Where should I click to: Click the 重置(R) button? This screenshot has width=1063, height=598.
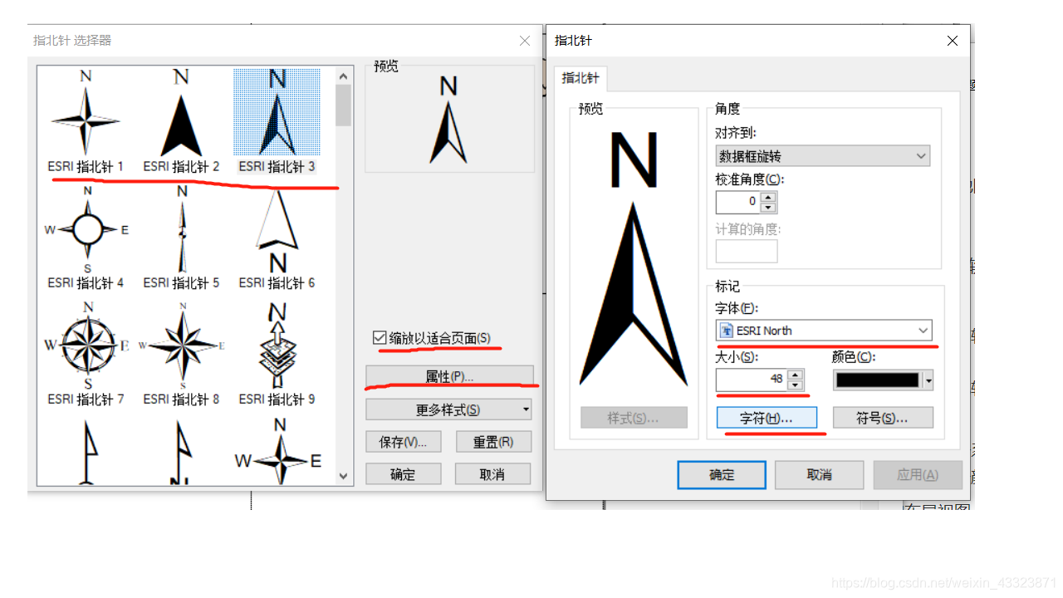(493, 442)
